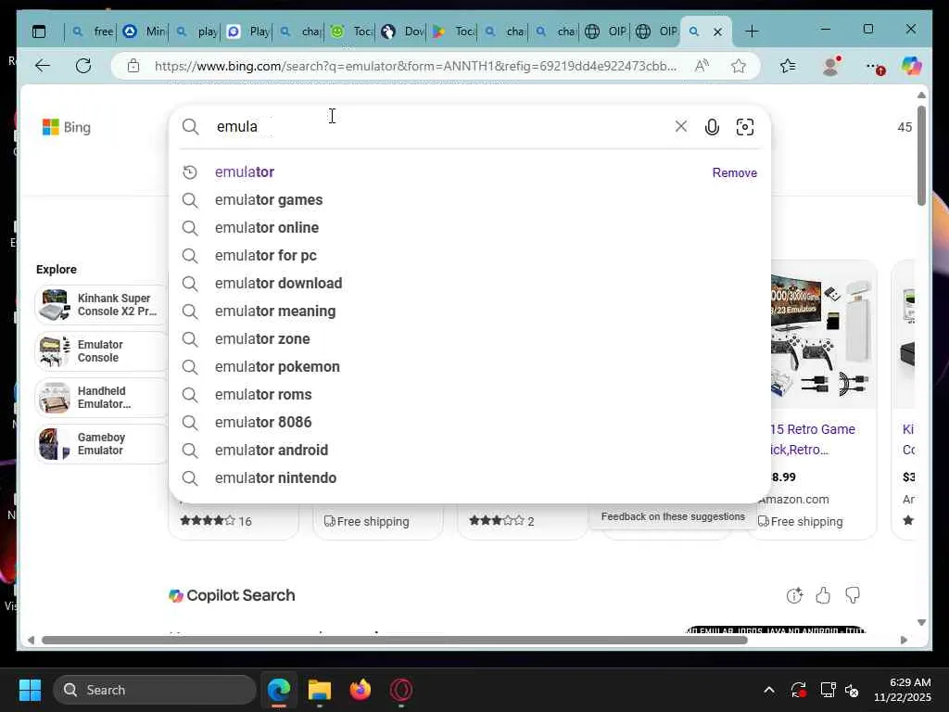Open the Favorites list icon
This screenshot has height=712, width=949.
788,66
